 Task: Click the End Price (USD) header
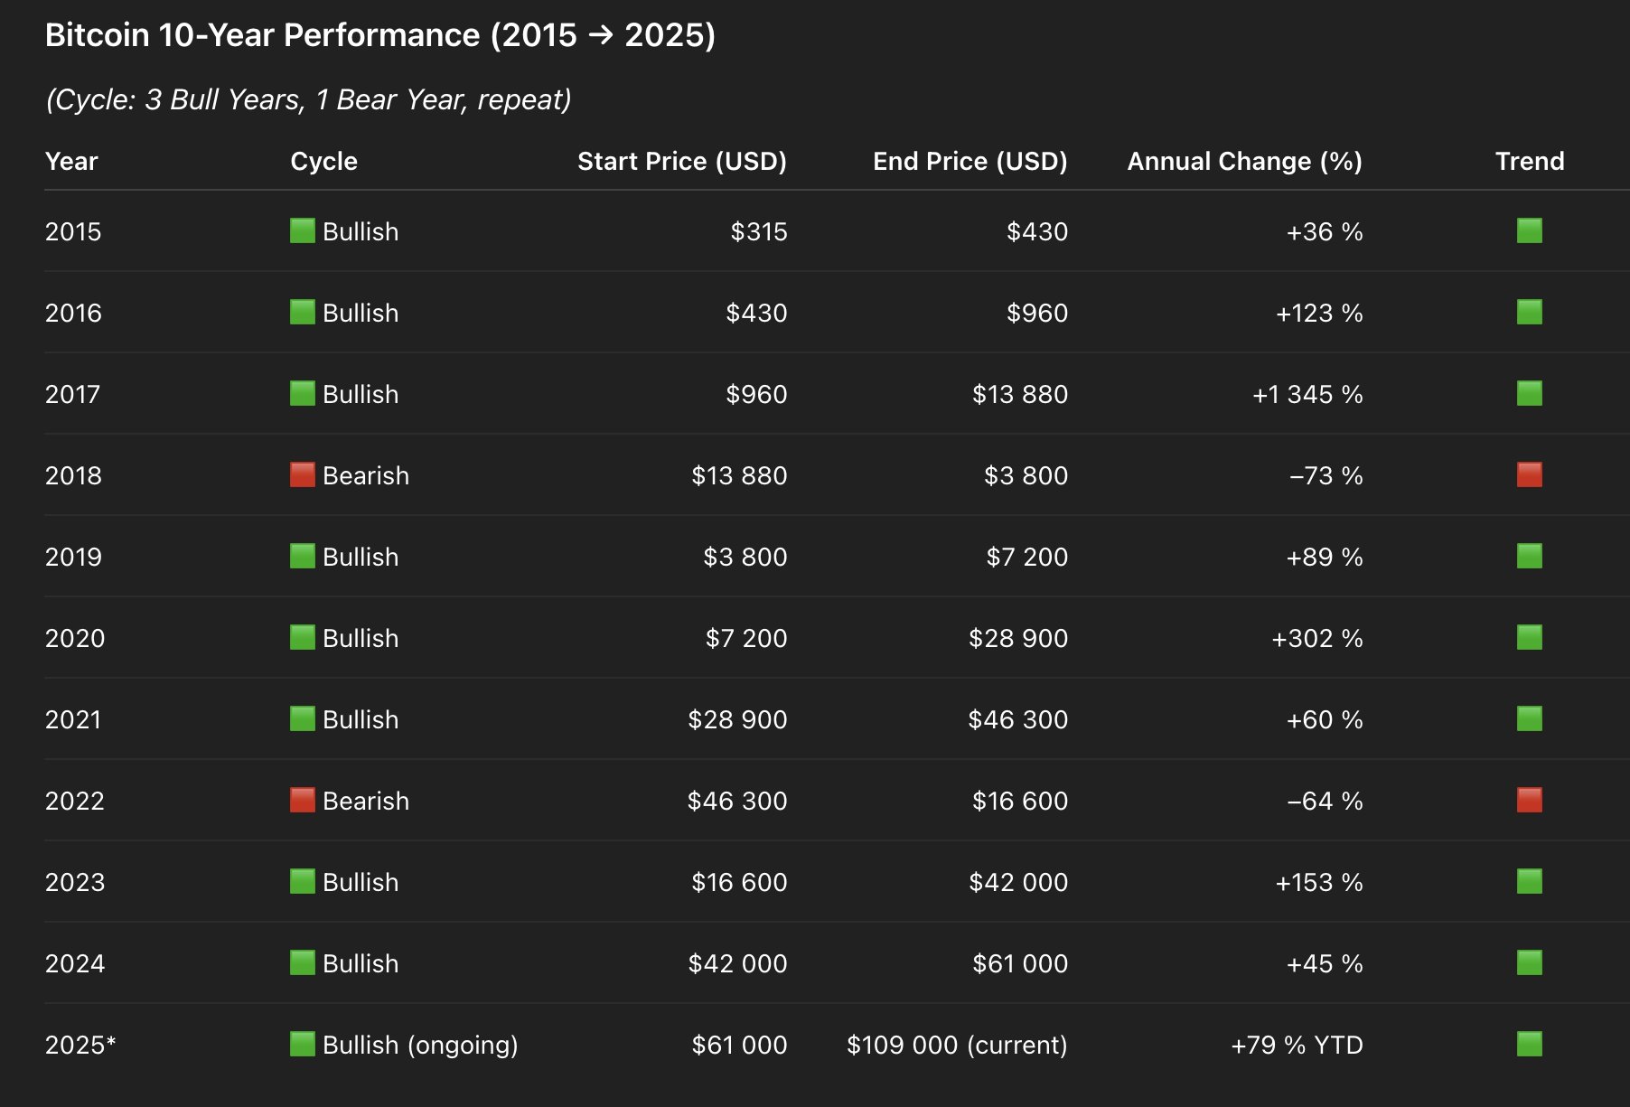tap(970, 162)
